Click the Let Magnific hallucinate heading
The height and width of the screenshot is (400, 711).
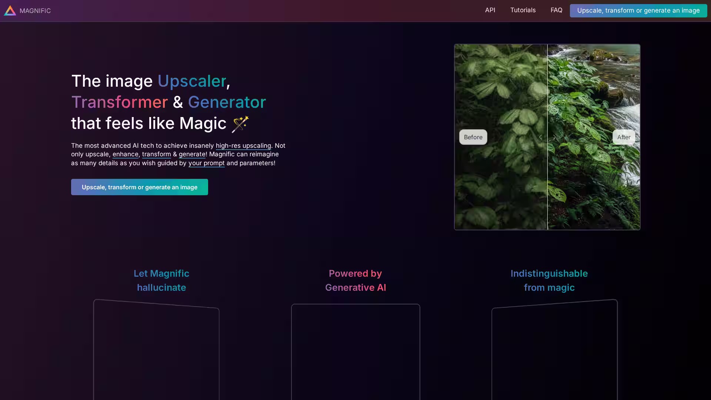[161, 280]
